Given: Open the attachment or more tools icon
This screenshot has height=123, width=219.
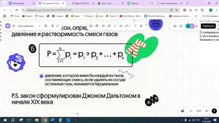Looking at the screenshot, I should 141,26.
